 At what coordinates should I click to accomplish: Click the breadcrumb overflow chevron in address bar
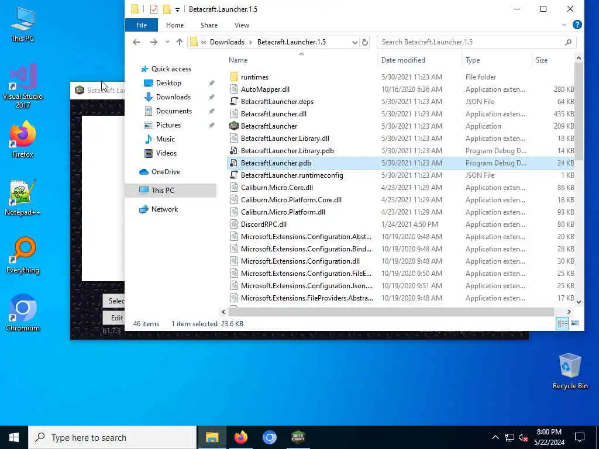click(204, 42)
